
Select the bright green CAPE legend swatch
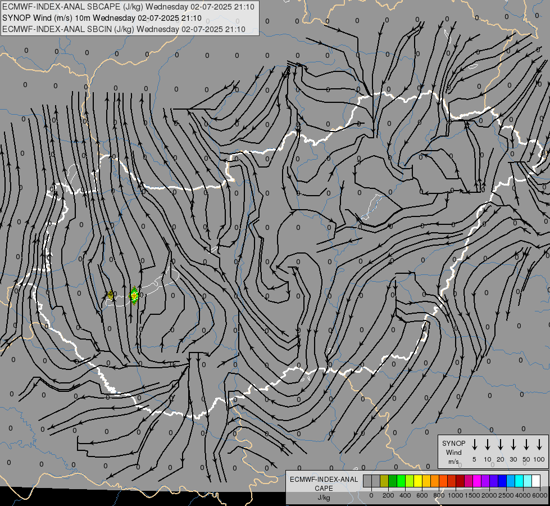click(401, 481)
